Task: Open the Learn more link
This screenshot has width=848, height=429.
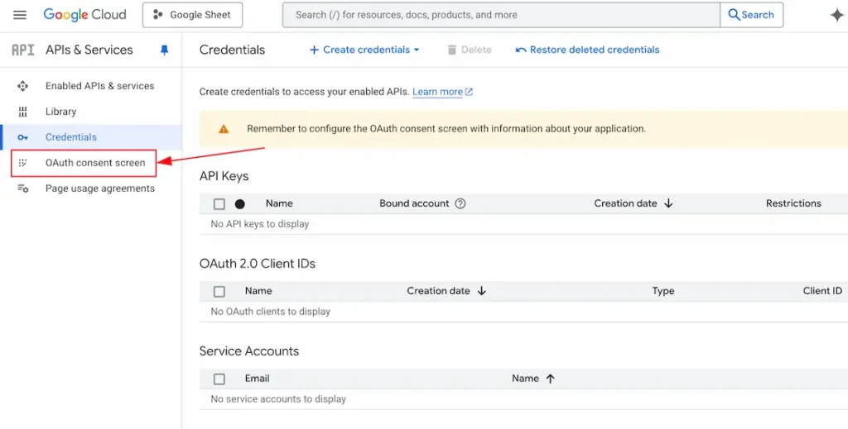Action: (438, 92)
